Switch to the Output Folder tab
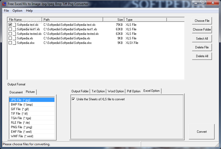Viewport: 221px width, 149px height. [80, 91]
